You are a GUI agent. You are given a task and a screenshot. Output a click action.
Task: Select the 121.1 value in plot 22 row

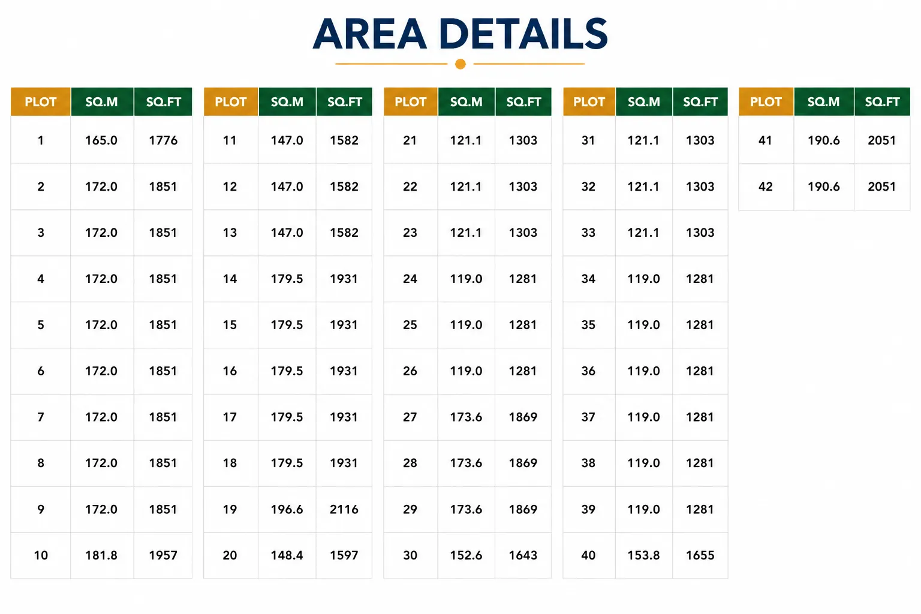(466, 186)
